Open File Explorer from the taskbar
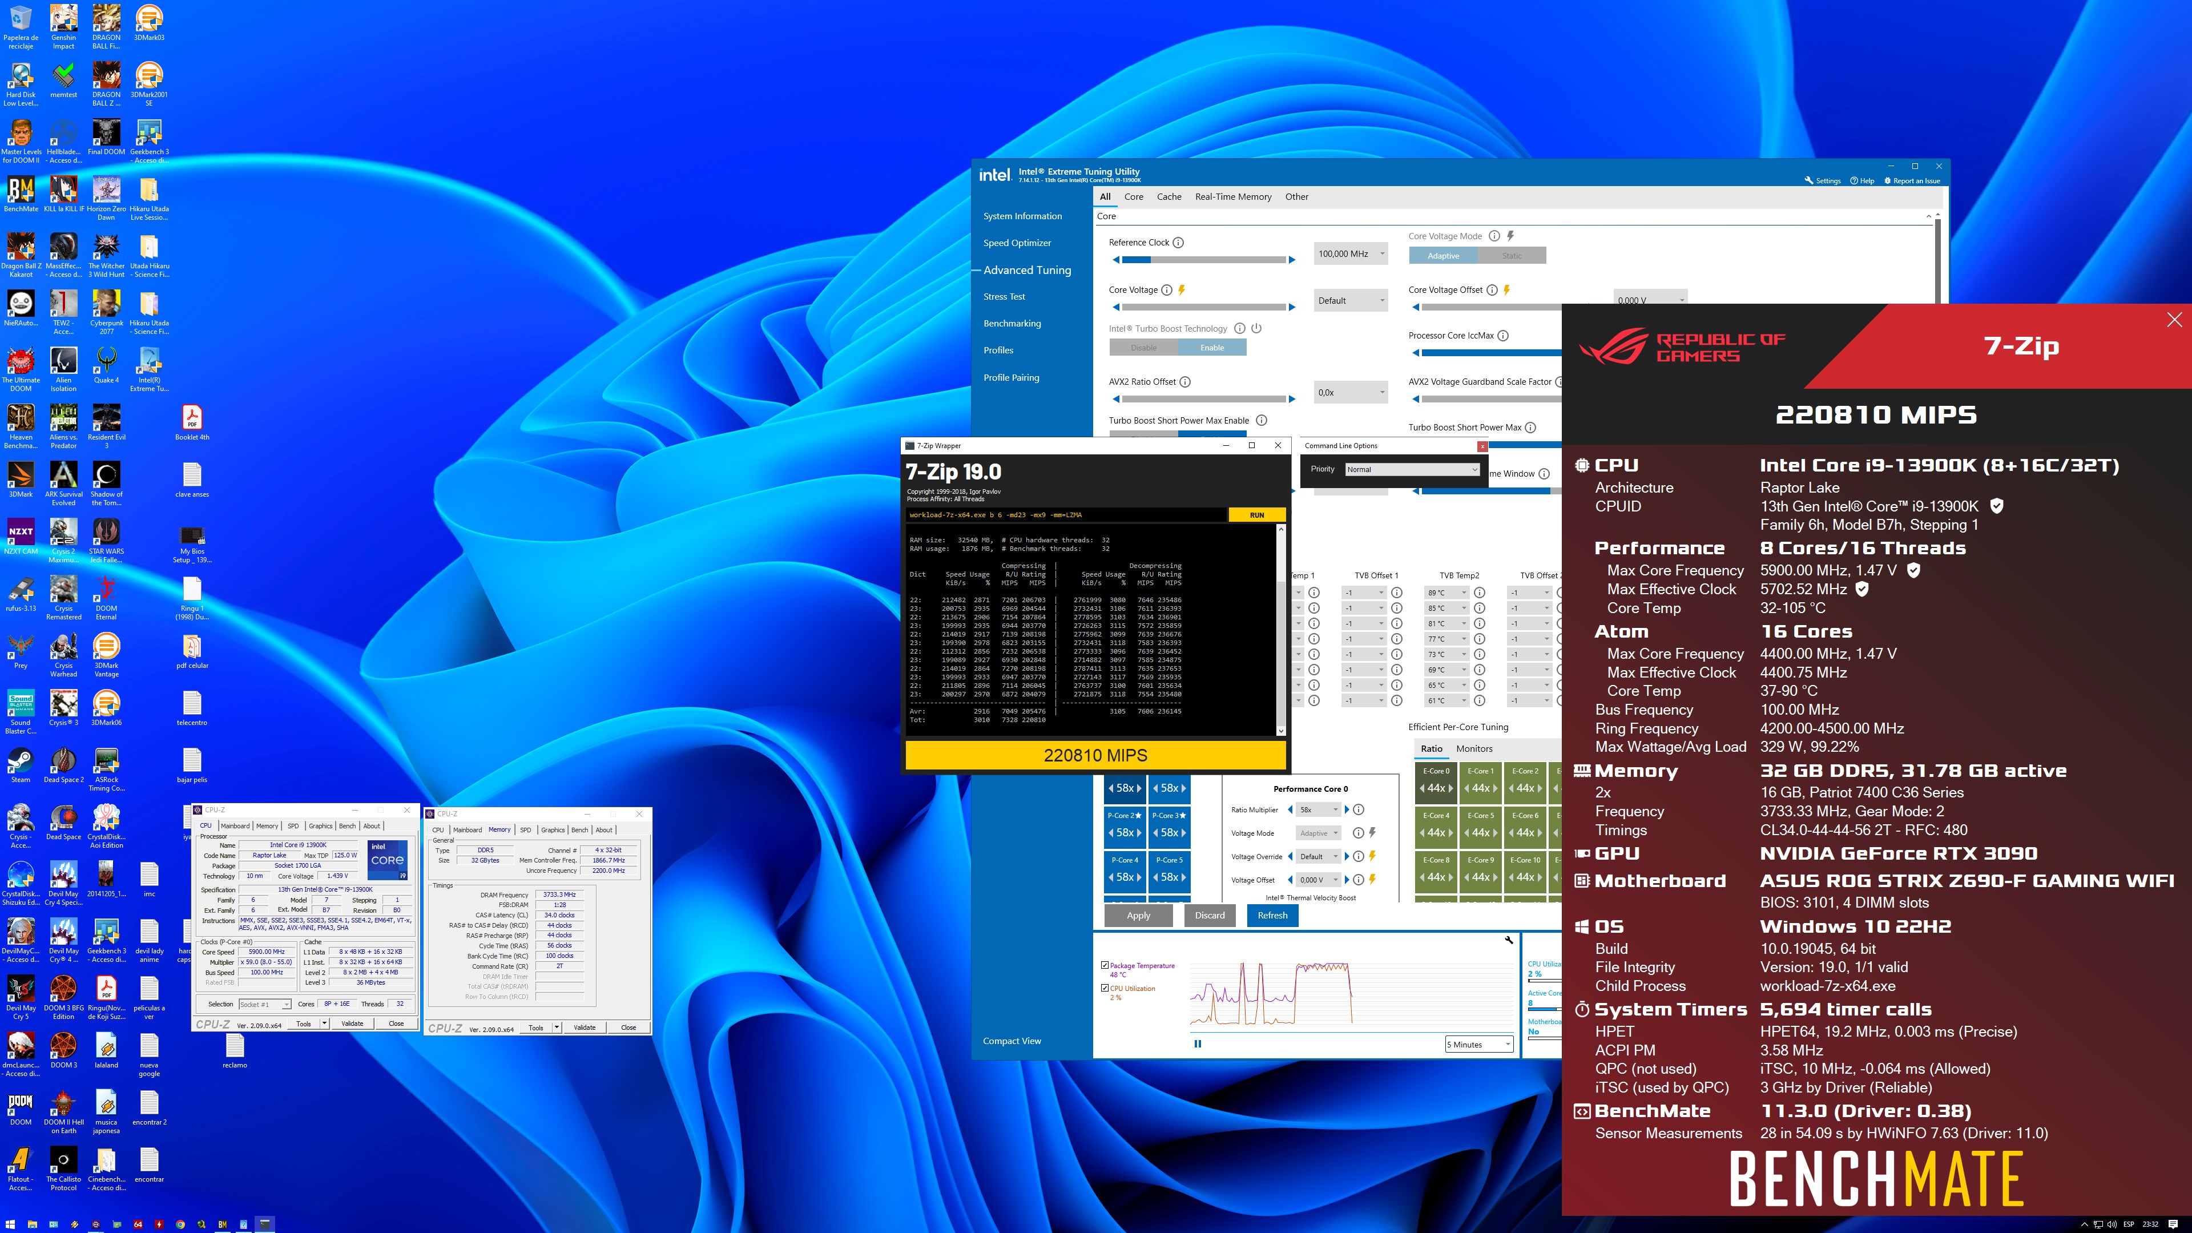 (33, 1224)
